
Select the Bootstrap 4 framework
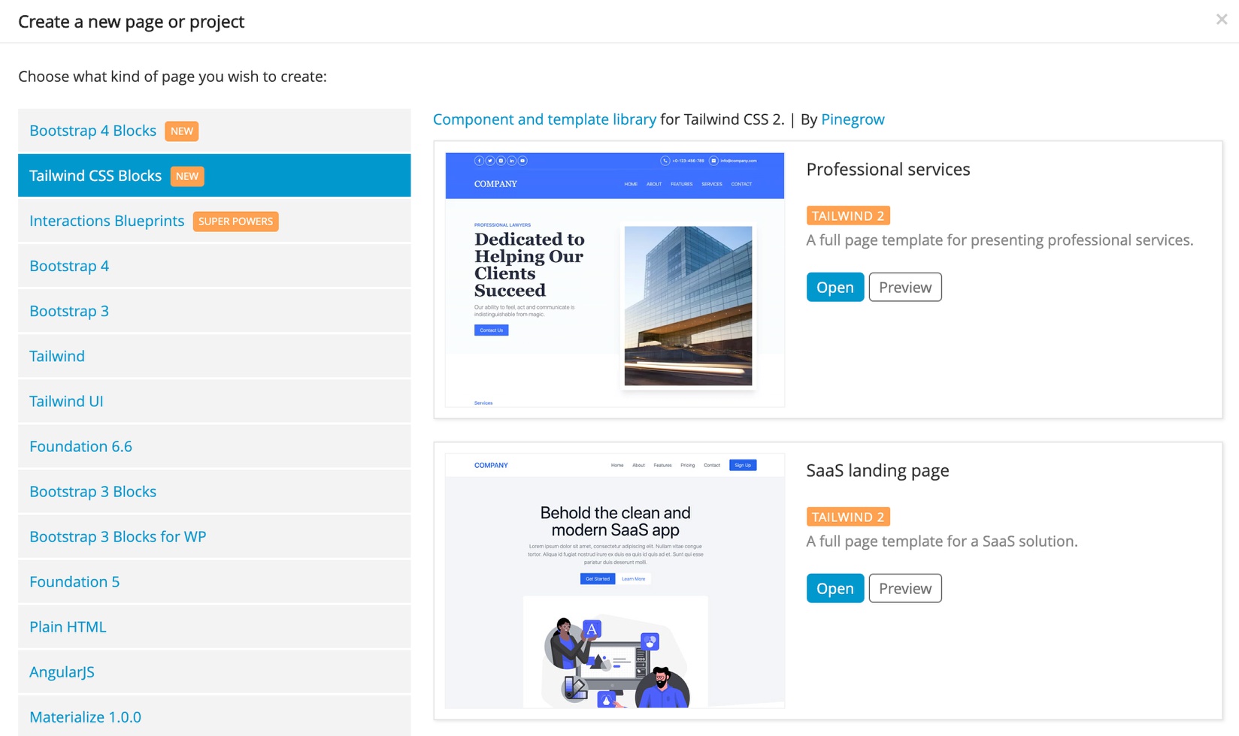click(x=214, y=266)
